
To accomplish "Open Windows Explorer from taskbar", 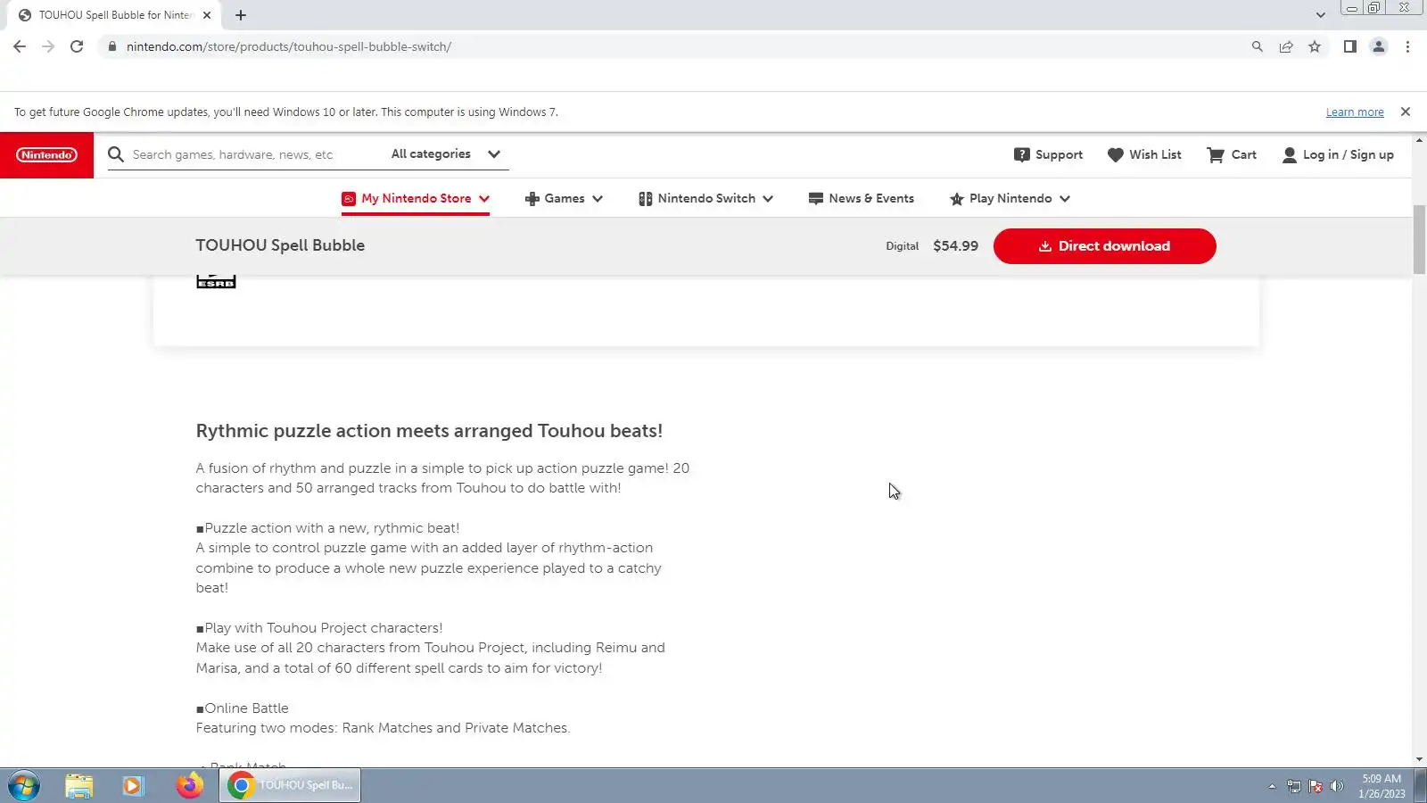I will click(79, 785).
